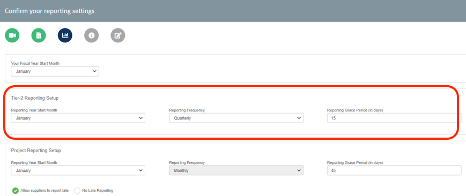Screen dimensions: 466x196
Task: Click the Project Reporting Setup heading
Action: click(36, 150)
